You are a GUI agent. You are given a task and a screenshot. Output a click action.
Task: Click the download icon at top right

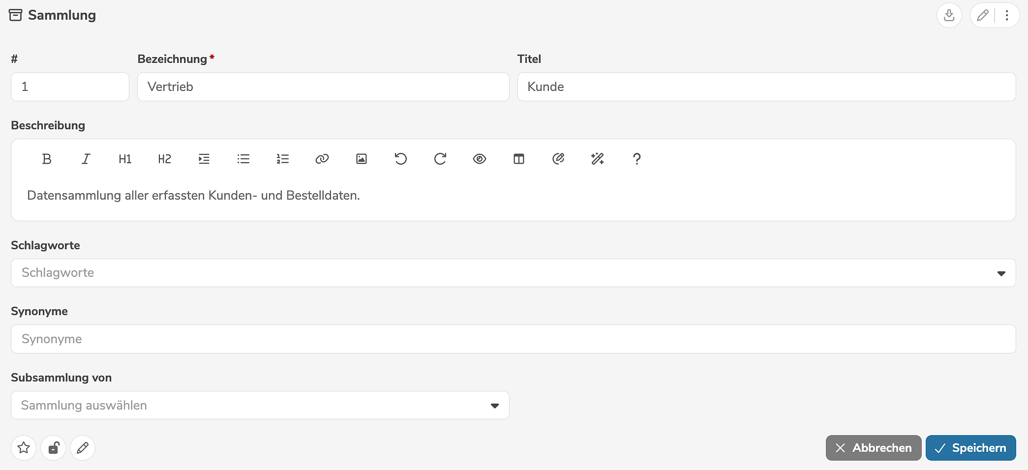point(949,15)
